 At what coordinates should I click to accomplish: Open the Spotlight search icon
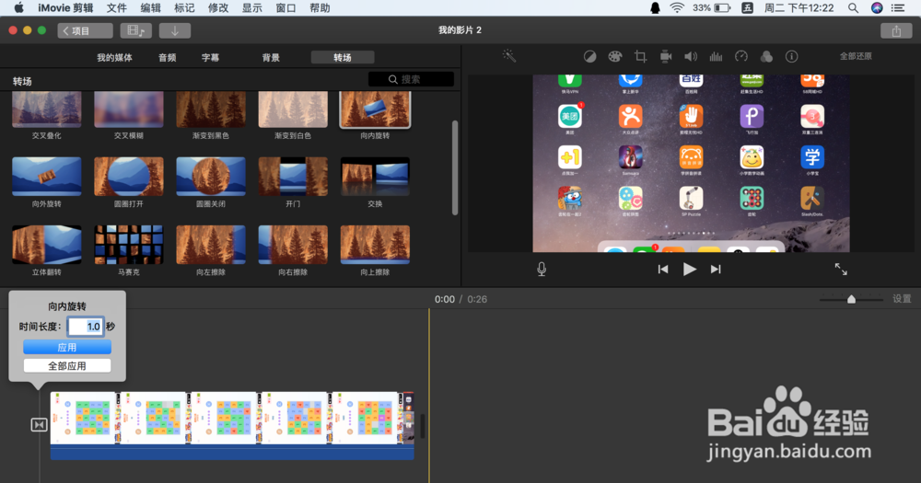853,7
